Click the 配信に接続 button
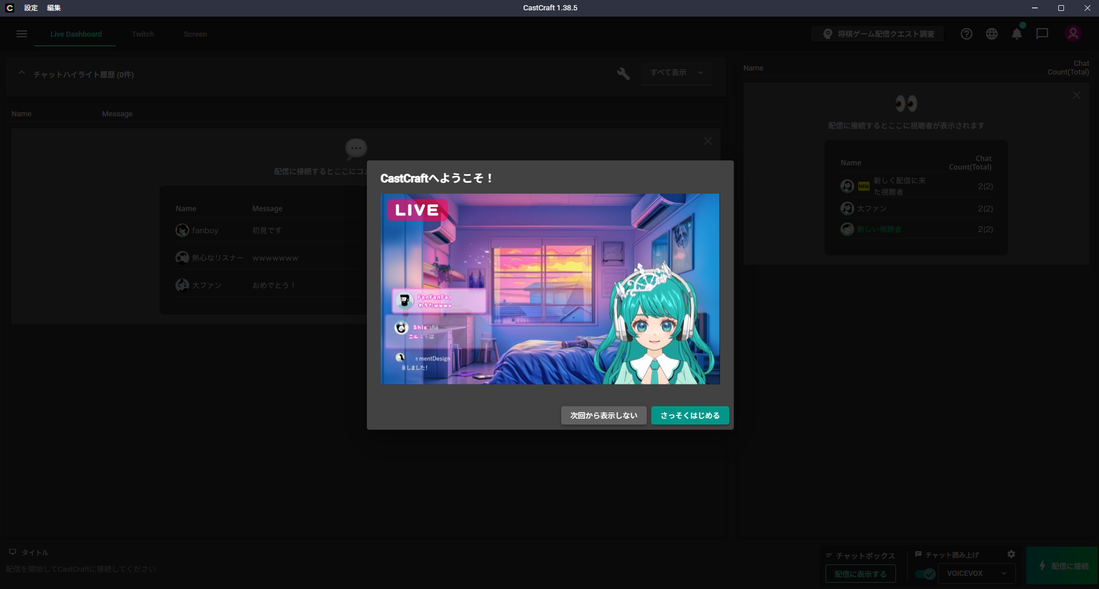This screenshot has height=589, width=1099. [1062, 566]
